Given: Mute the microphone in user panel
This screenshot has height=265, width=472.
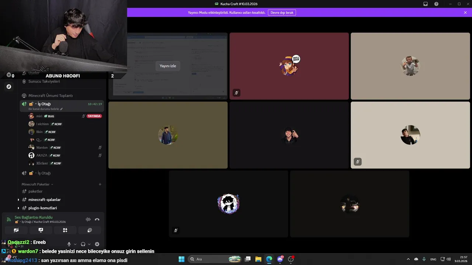Looking at the screenshot, I should [69, 244].
